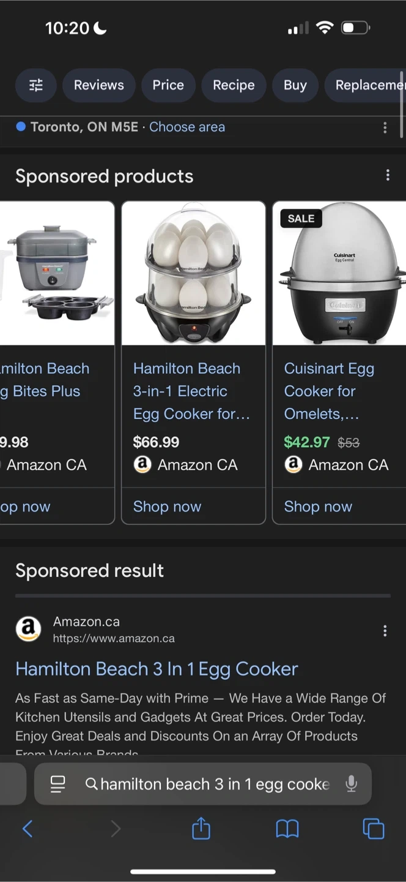Select the Recipe filter chip
The width and height of the screenshot is (406, 882).
pos(234,85)
